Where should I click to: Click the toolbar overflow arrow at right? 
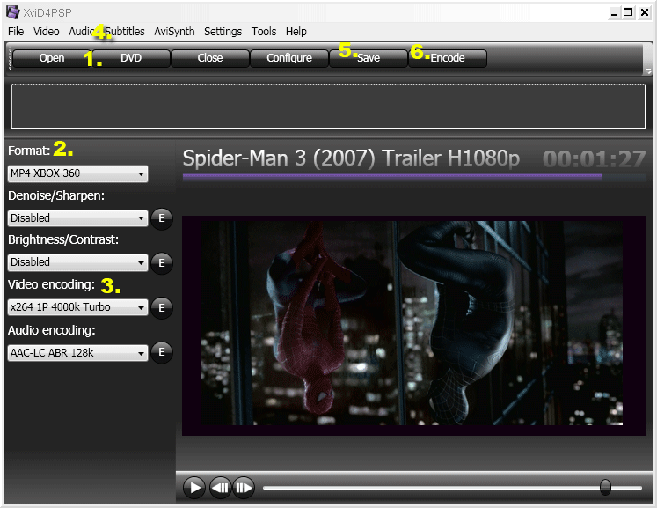coord(648,70)
